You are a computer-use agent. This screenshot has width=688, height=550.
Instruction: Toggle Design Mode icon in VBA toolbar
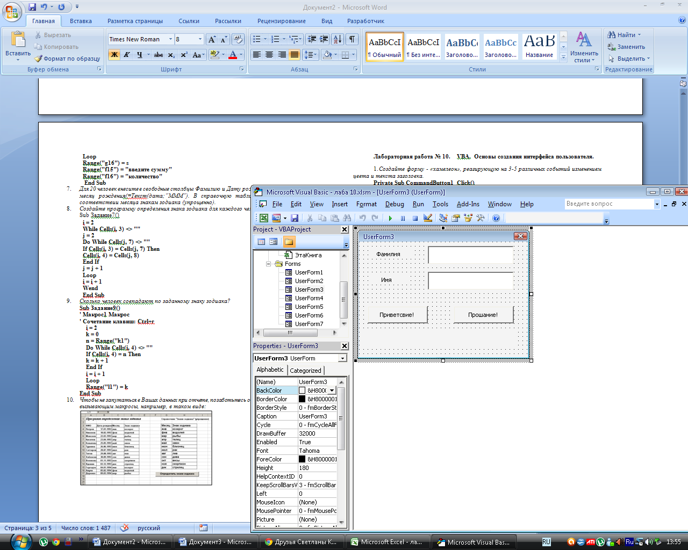tap(428, 218)
